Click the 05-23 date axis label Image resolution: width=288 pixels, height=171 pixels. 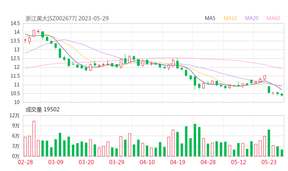point(269,162)
